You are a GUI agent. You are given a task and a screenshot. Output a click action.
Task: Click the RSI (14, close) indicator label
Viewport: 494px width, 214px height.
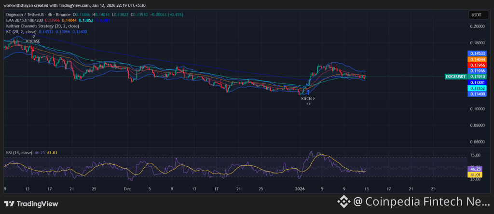point(19,153)
